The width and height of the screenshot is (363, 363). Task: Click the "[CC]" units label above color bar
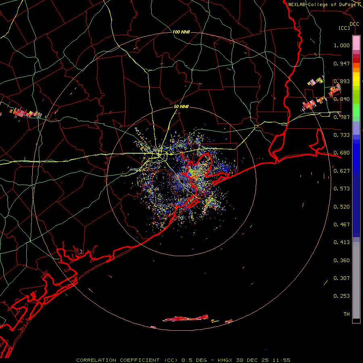(x=344, y=28)
